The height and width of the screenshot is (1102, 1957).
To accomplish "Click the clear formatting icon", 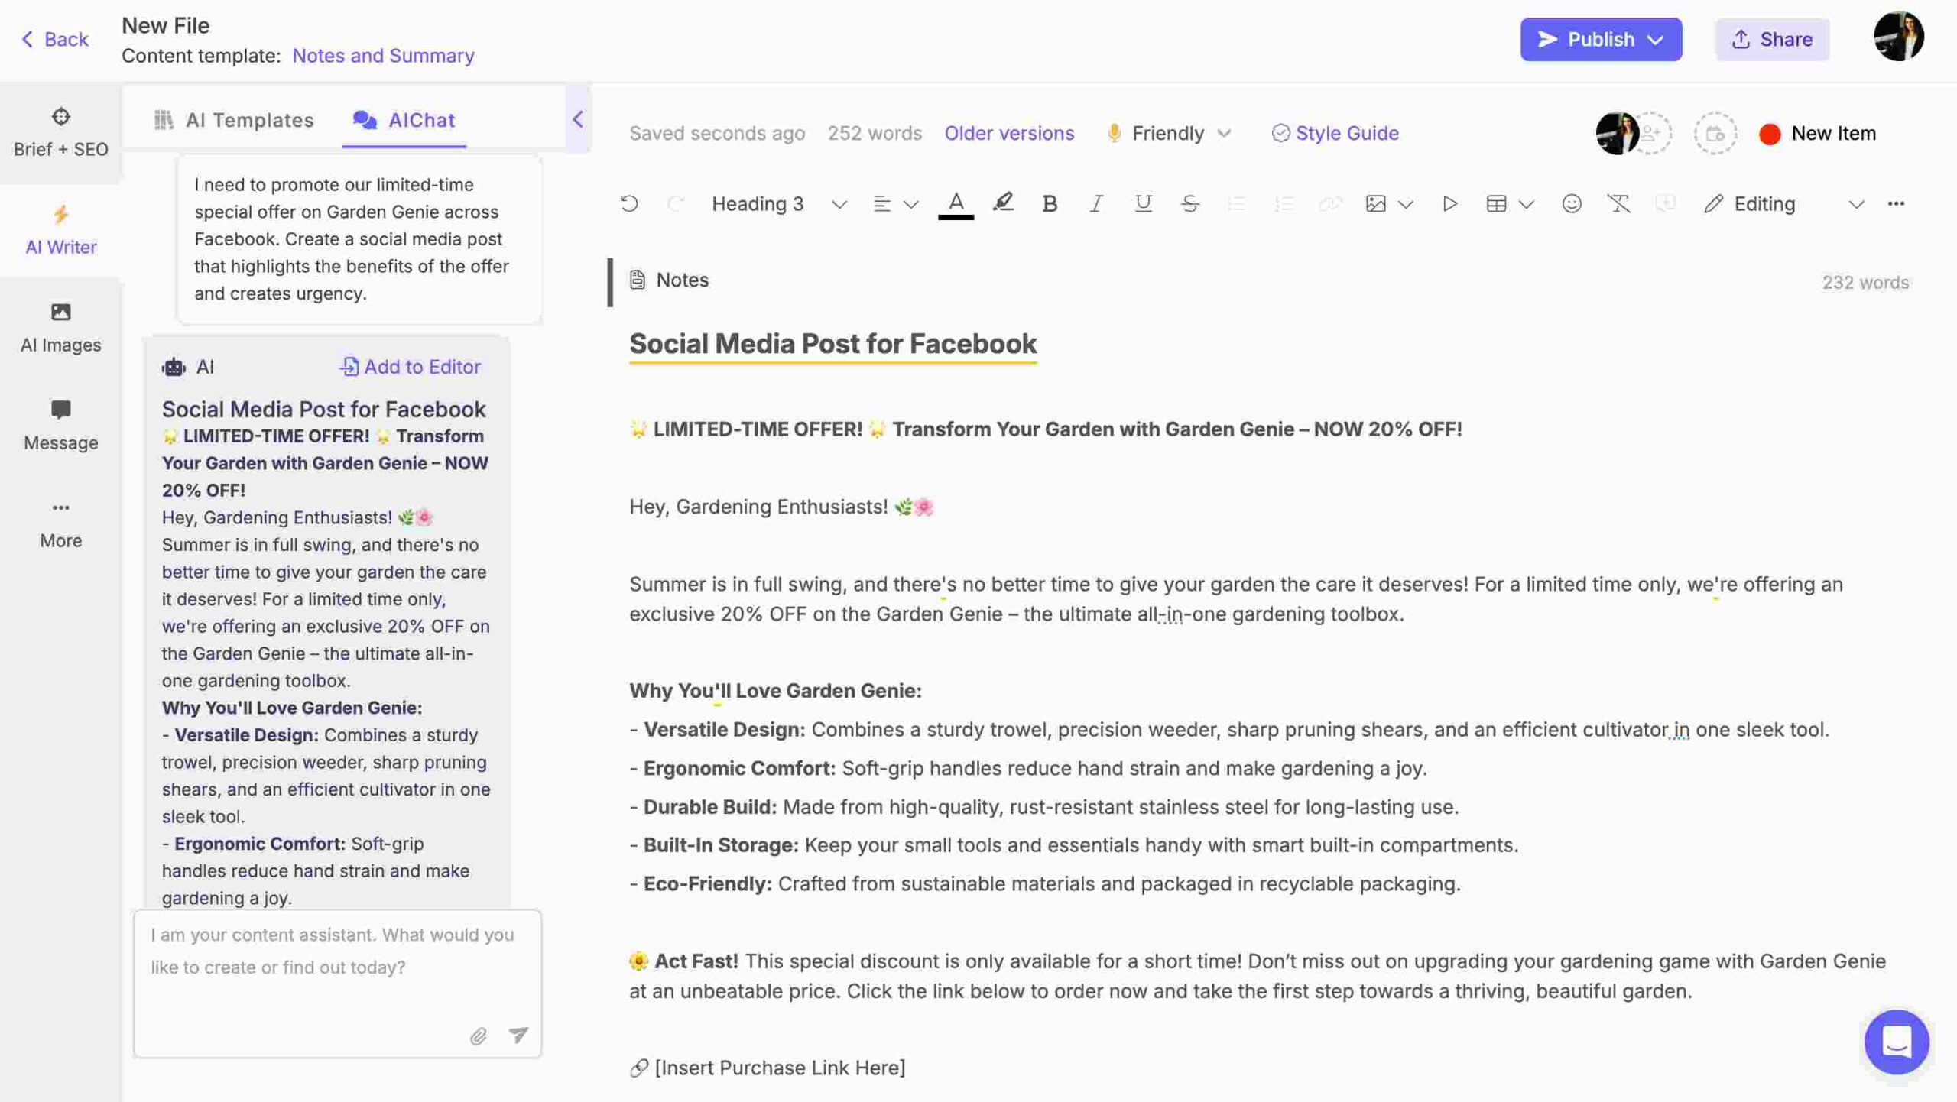I will pos(1618,203).
